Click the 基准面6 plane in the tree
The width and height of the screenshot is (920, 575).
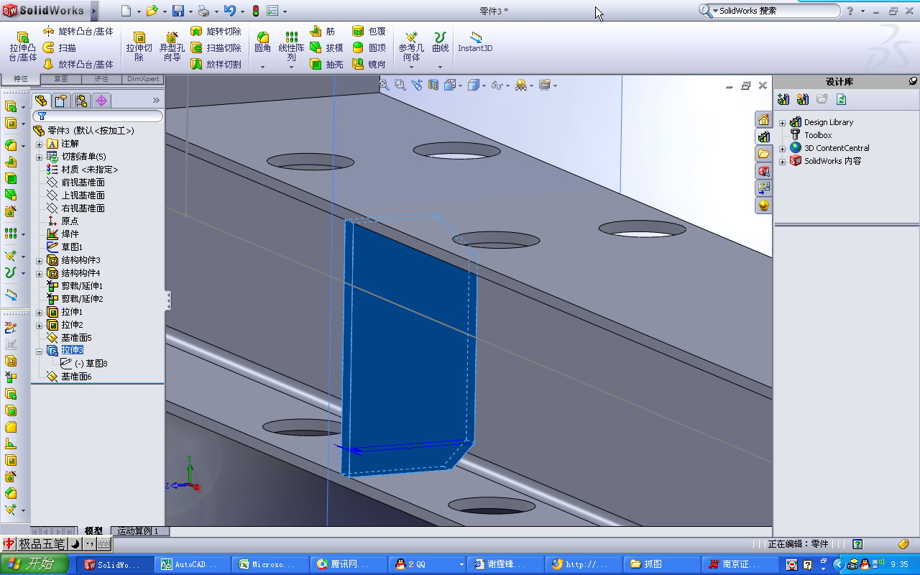point(76,377)
